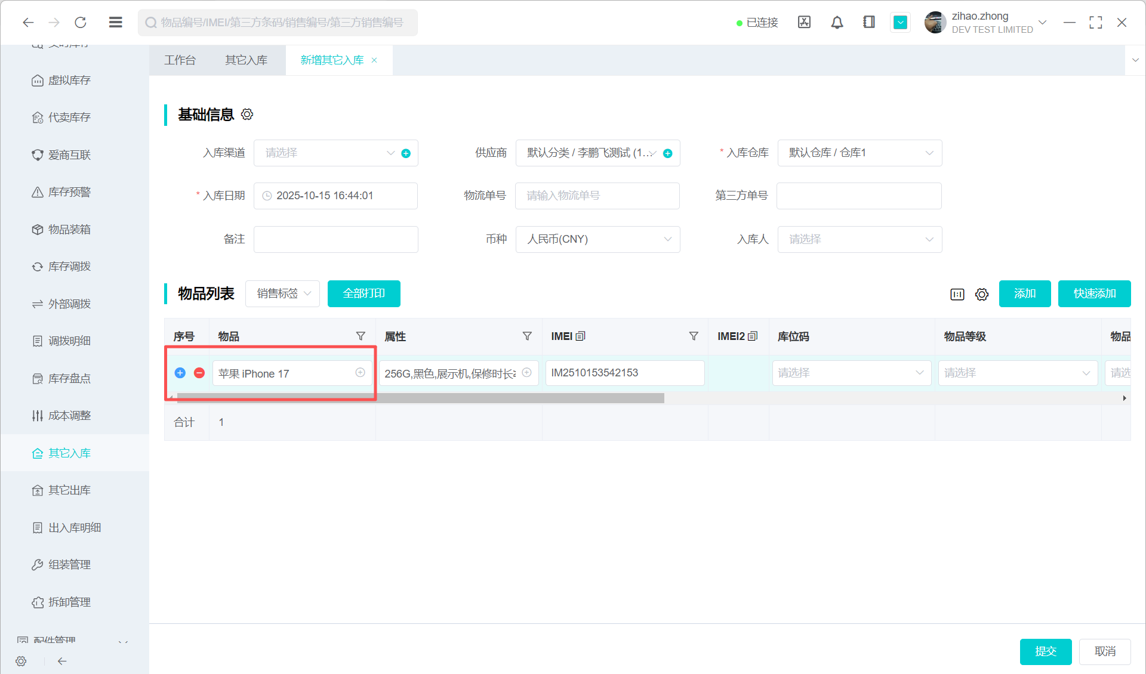Open the 销售标签 dropdown
The width and height of the screenshot is (1146, 674).
pos(283,293)
